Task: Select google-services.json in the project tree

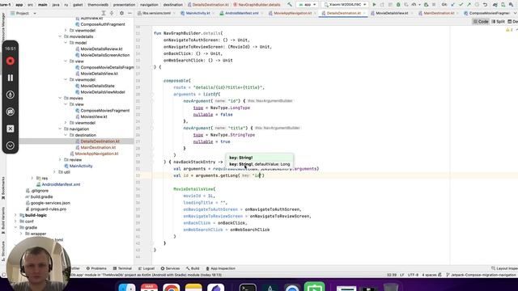Action: click(x=50, y=203)
